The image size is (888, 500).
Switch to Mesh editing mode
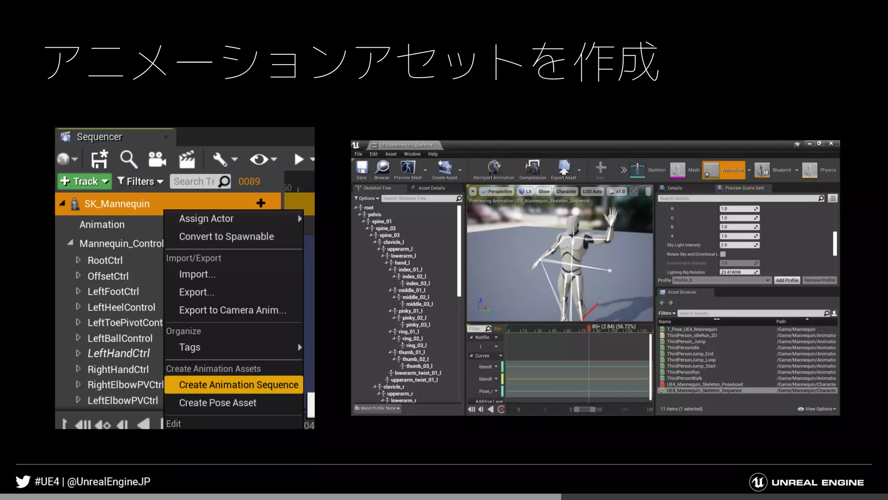(x=686, y=170)
